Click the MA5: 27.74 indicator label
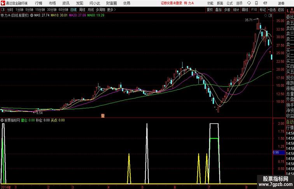294x189 pixels. (42, 16)
